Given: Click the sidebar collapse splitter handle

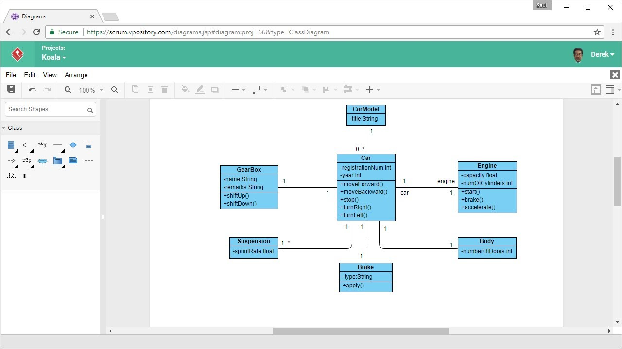Looking at the screenshot, I should point(103,217).
